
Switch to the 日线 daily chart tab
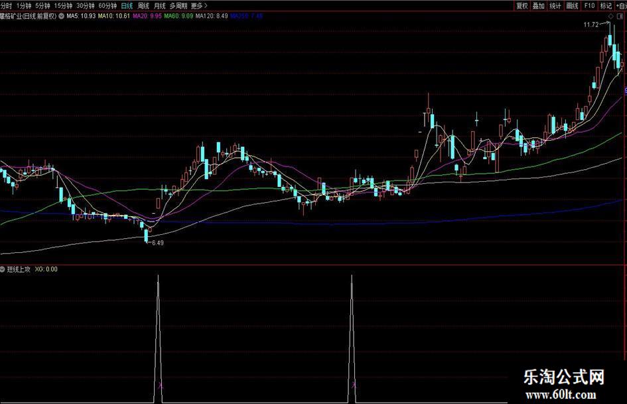(127, 5)
